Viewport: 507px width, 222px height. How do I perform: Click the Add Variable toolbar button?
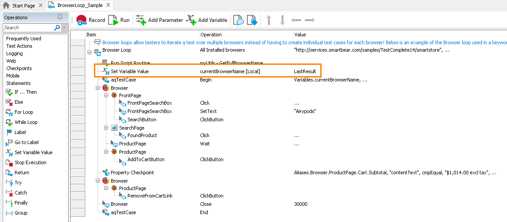[207, 20]
